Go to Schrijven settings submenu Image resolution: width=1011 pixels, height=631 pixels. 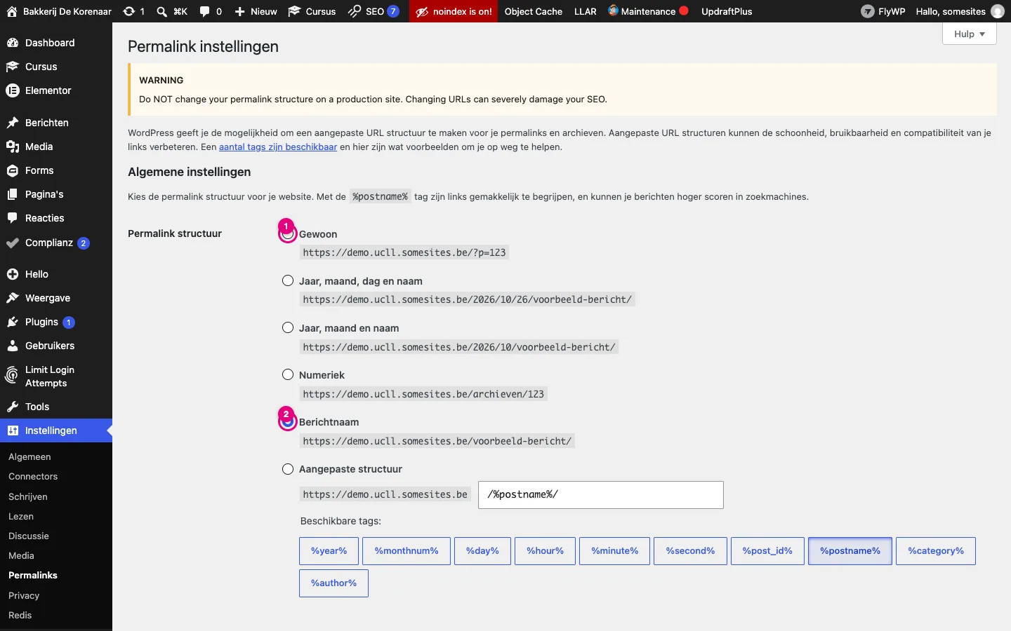[x=28, y=496]
